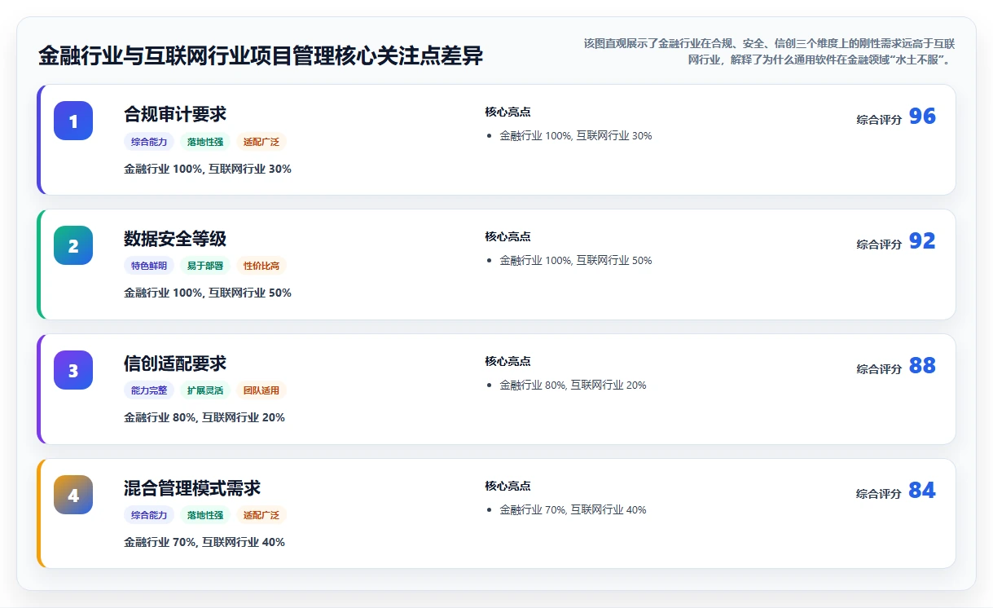Screen dimensions: 993x608
Task: Click 核心亮点 heading in 数据安全等级 card
Action: pyautogui.click(x=507, y=236)
